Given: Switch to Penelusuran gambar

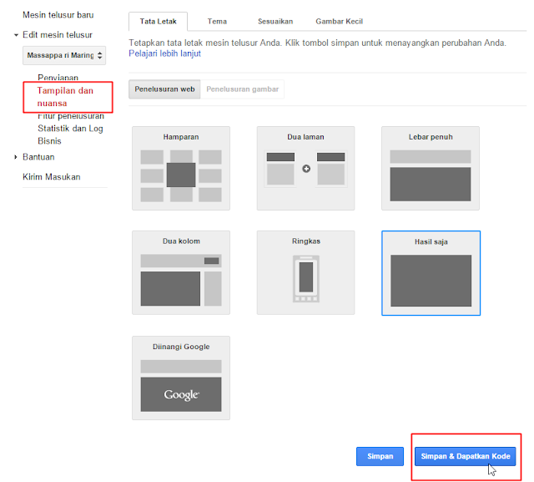Looking at the screenshot, I should (x=242, y=89).
